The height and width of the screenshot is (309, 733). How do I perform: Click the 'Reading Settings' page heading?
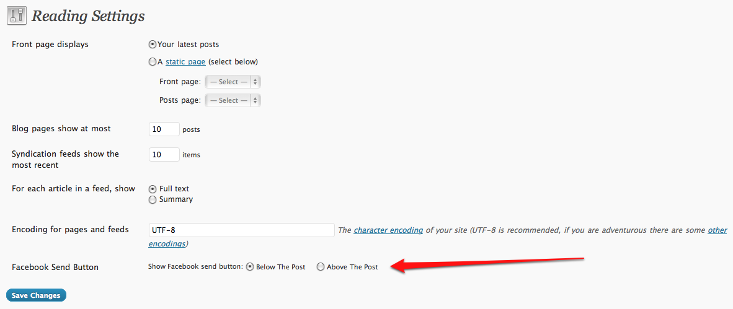tap(88, 16)
